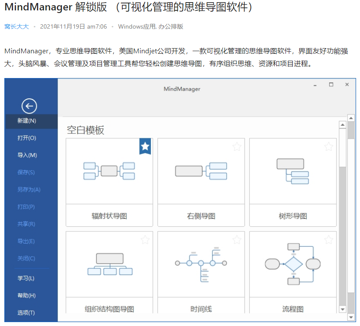Click the article title MindManager 解锁版

point(56,7)
